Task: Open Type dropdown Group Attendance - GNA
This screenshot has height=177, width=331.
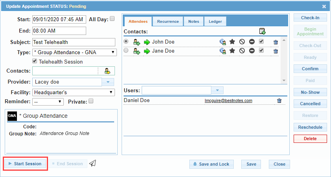Action: [74, 53]
